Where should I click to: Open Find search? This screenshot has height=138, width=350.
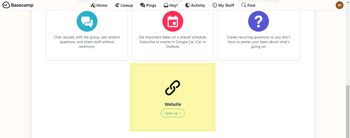coord(248,5)
